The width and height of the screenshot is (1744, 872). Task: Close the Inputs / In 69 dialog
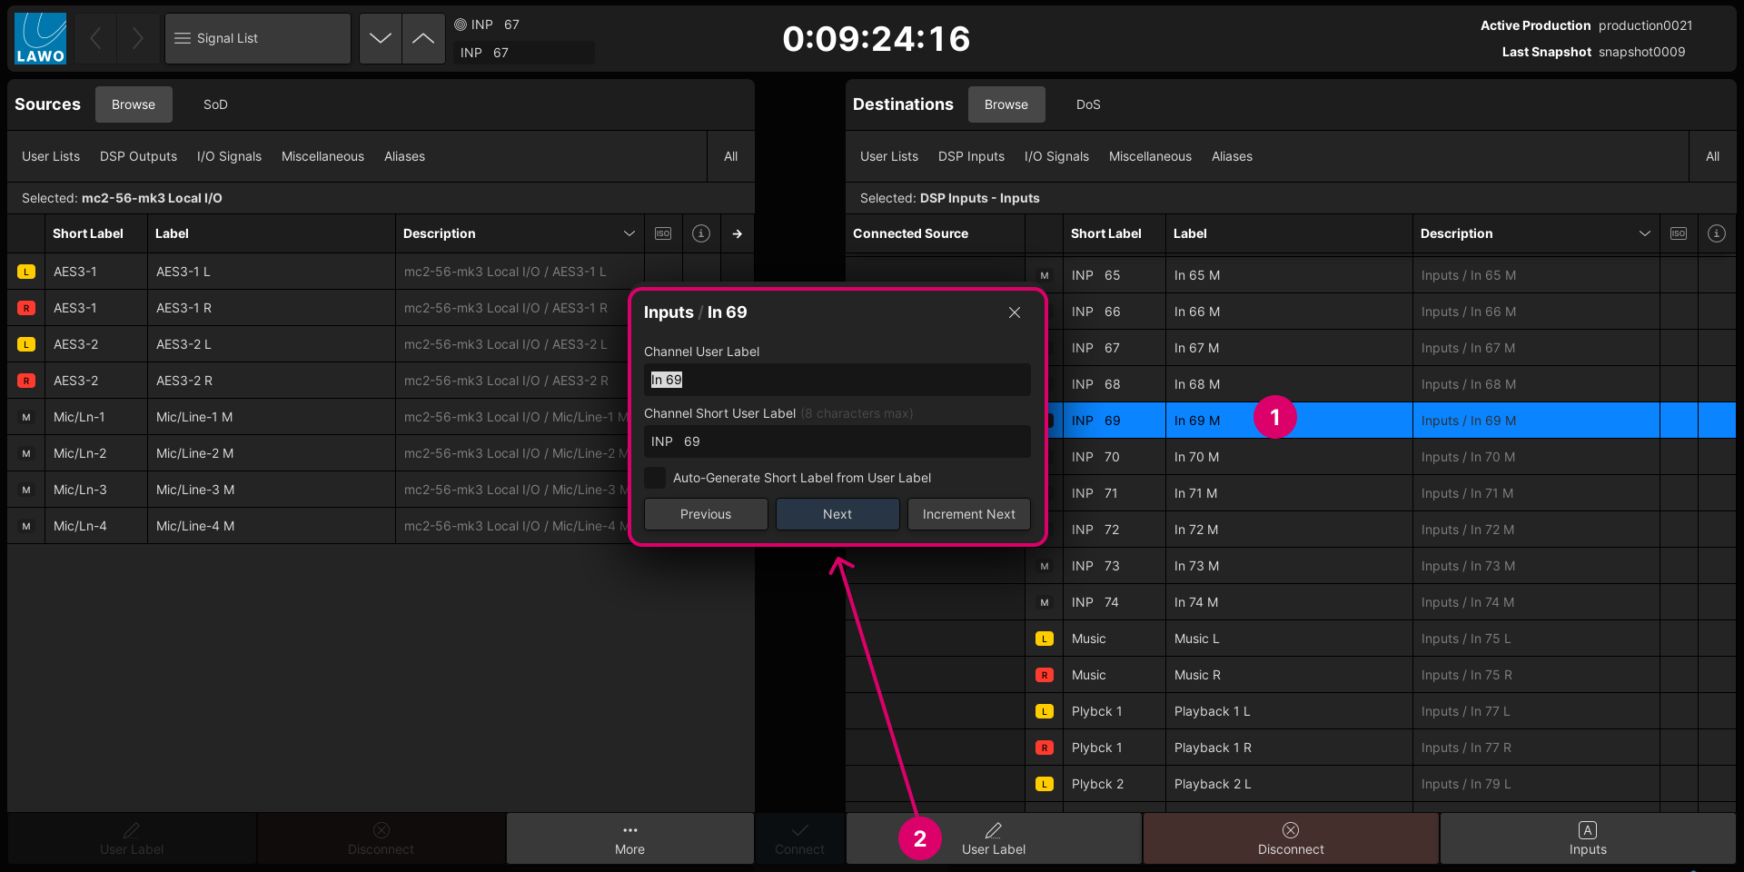click(x=1015, y=312)
